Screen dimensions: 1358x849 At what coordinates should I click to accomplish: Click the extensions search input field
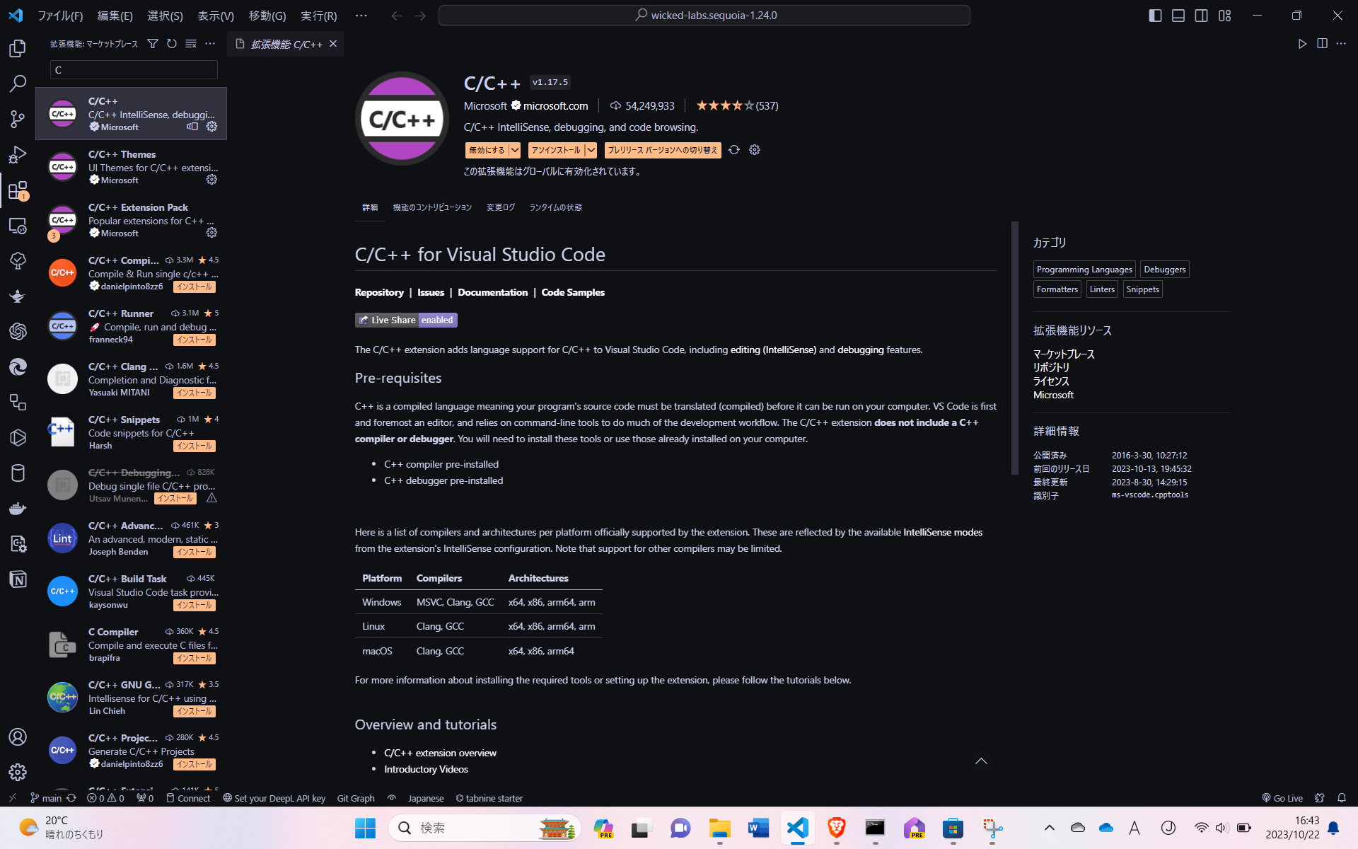click(134, 70)
